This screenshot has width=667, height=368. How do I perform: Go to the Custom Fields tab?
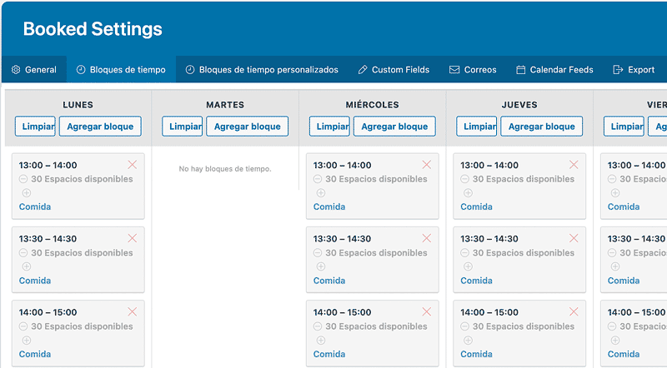(x=394, y=70)
